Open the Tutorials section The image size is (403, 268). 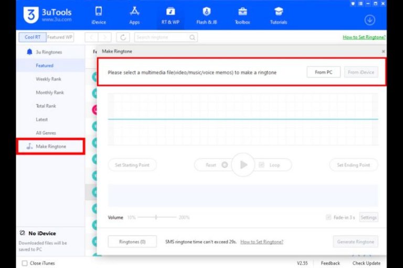coord(279,16)
